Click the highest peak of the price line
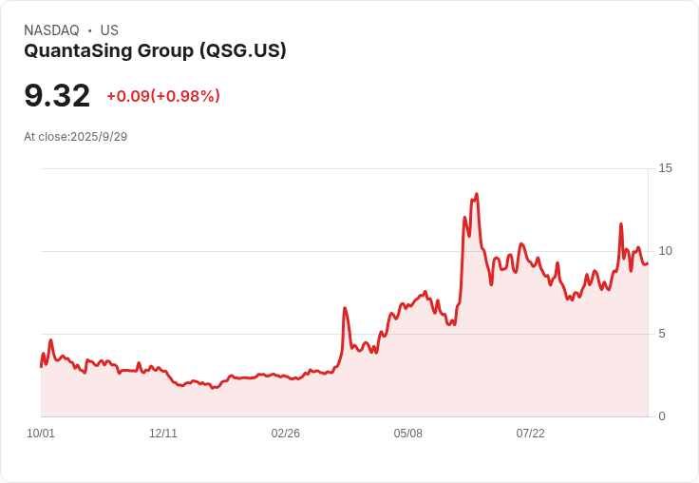This screenshot has height=483, width=699. point(476,194)
